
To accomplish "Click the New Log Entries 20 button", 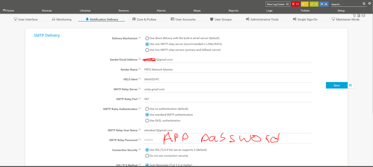I will (278, 4).
